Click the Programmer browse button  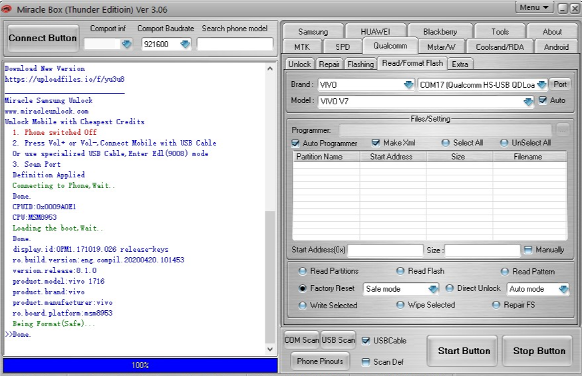pos(563,130)
